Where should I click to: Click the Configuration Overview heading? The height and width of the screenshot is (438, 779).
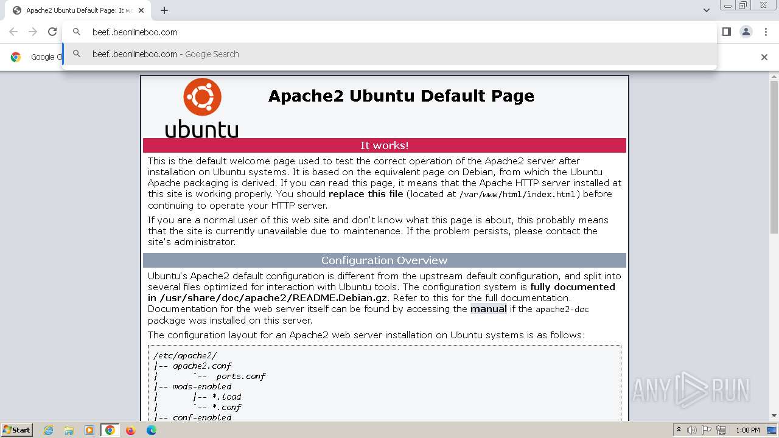(385, 260)
